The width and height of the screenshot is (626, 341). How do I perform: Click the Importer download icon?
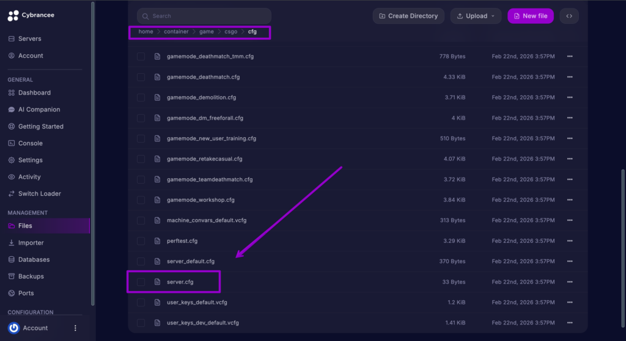[x=12, y=243]
